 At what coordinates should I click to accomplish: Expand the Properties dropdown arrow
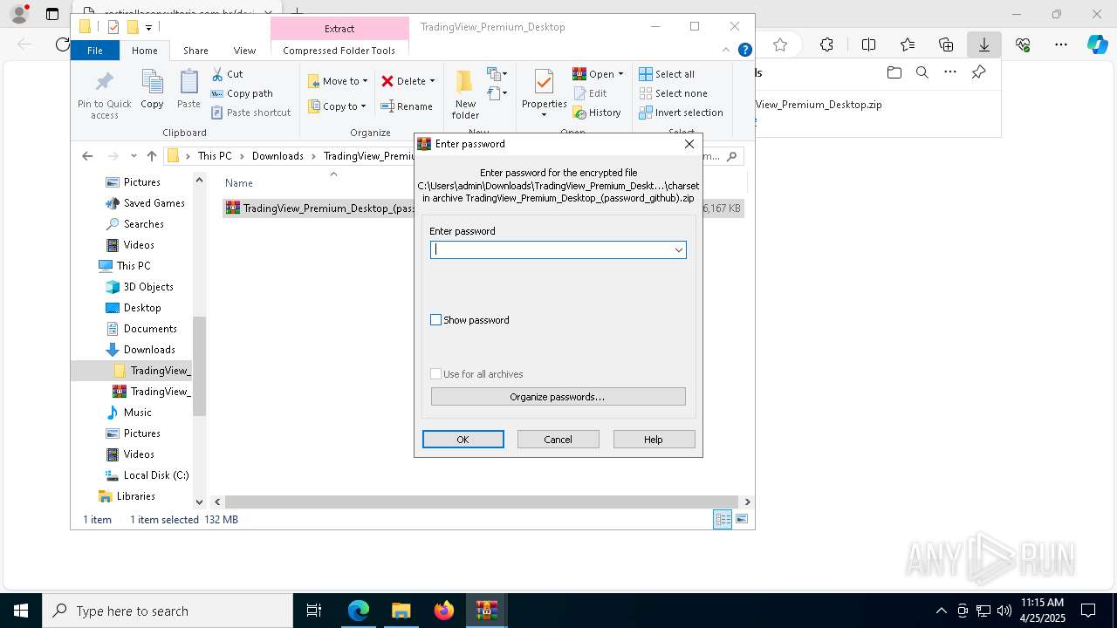coord(544,115)
